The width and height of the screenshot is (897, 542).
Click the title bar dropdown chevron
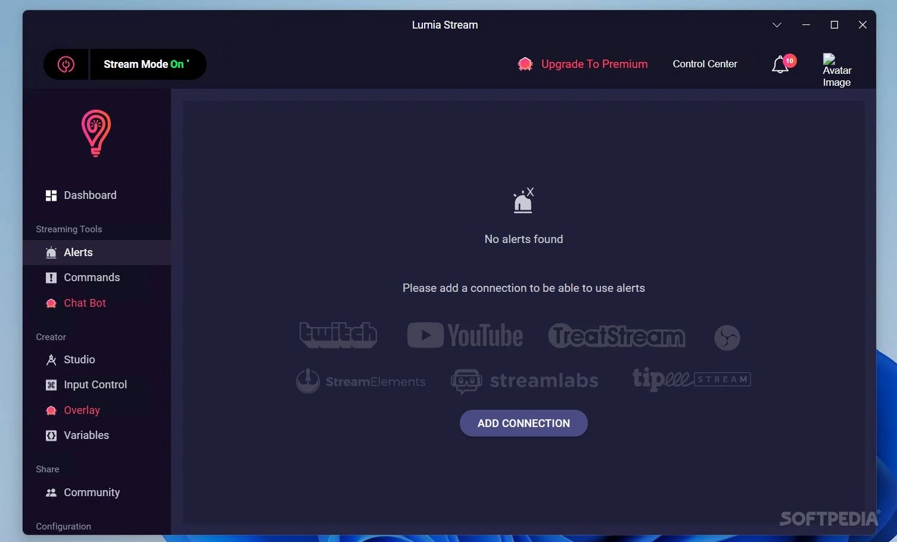777,25
